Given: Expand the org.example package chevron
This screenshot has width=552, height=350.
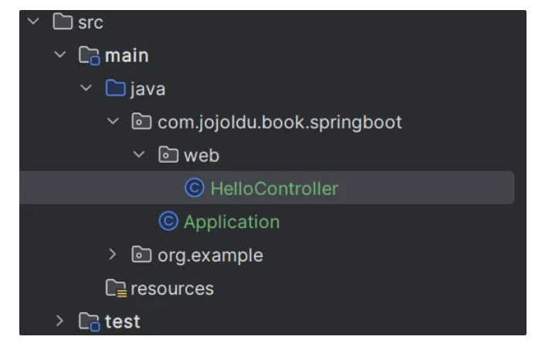Looking at the screenshot, I should coord(112,254).
